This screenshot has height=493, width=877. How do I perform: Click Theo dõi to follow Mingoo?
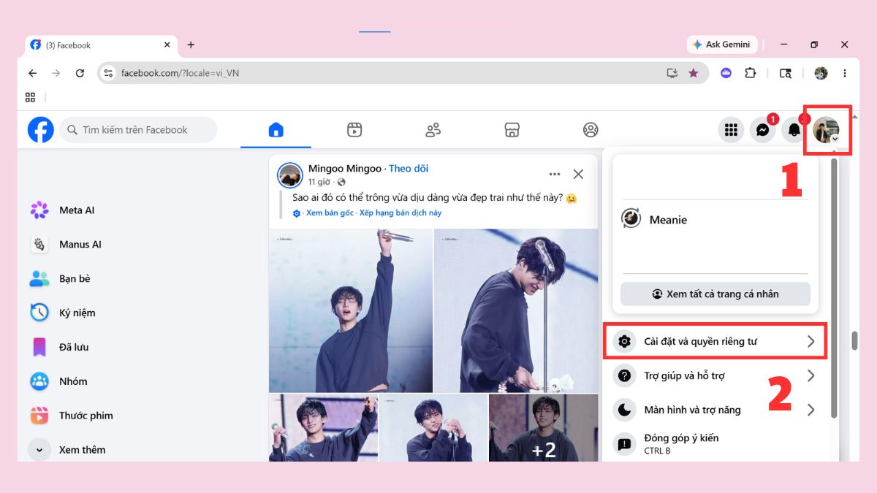click(409, 169)
